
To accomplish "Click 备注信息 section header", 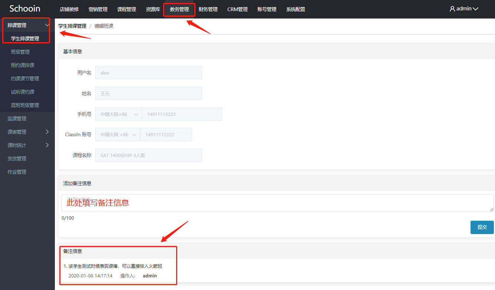I will pyautogui.click(x=73, y=251).
